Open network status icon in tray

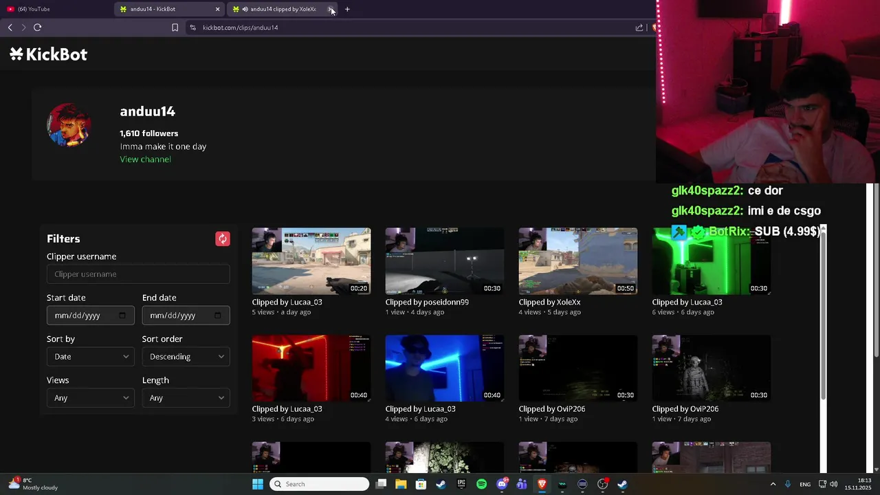(x=823, y=484)
